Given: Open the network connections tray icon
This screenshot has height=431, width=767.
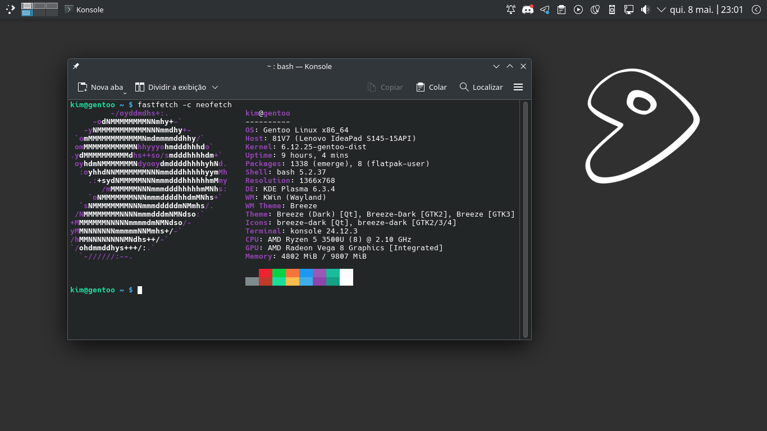Looking at the screenshot, I should (x=629, y=10).
